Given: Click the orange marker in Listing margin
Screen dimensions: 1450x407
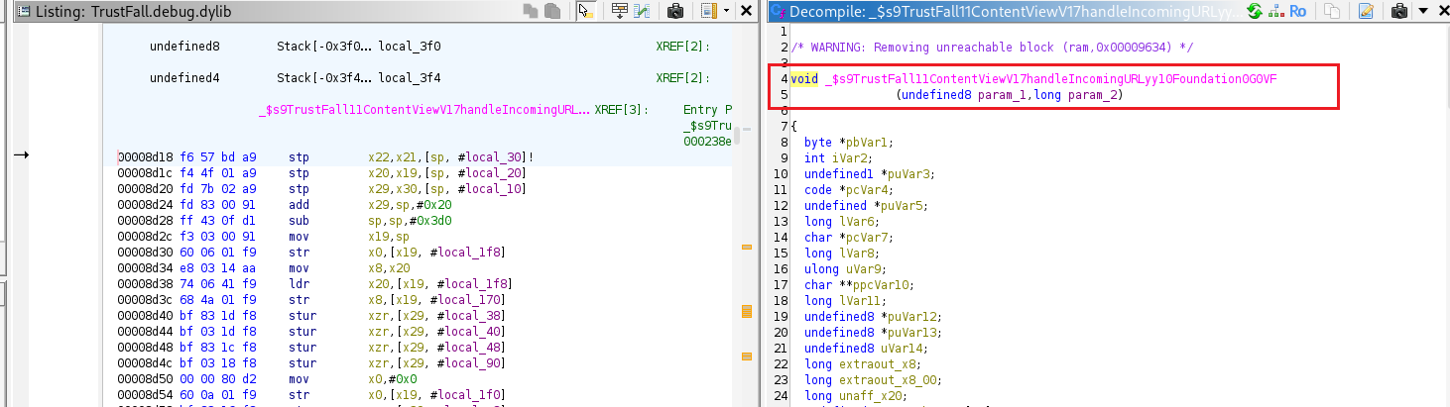Looking at the screenshot, I should (x=747, y=313).
